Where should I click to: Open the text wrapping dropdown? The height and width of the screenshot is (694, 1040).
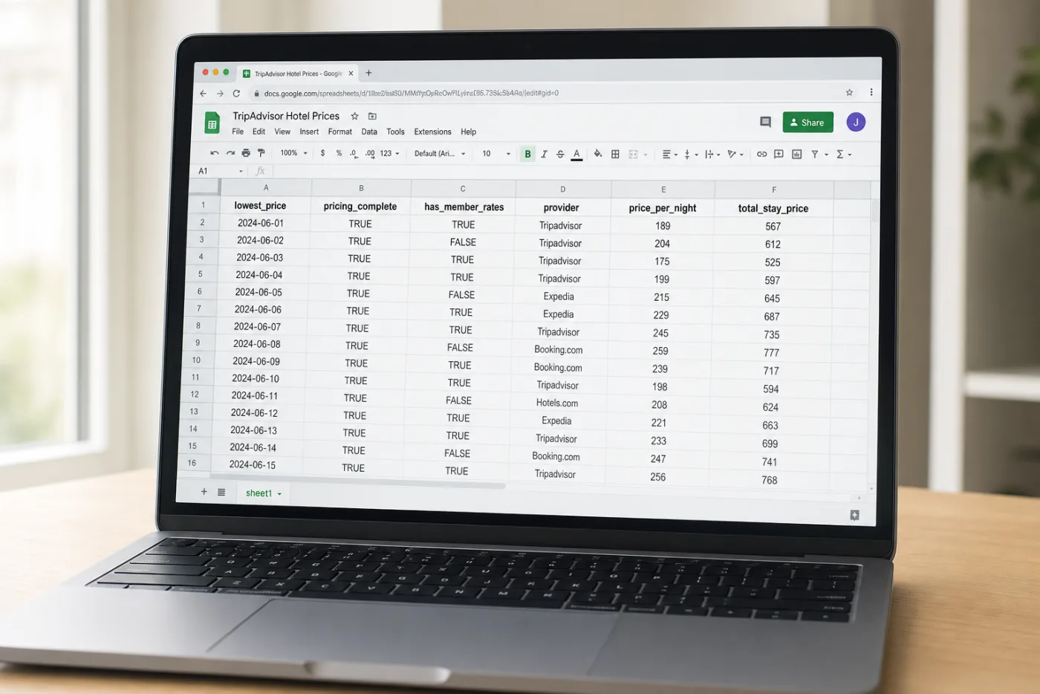[x=712, y=155]
